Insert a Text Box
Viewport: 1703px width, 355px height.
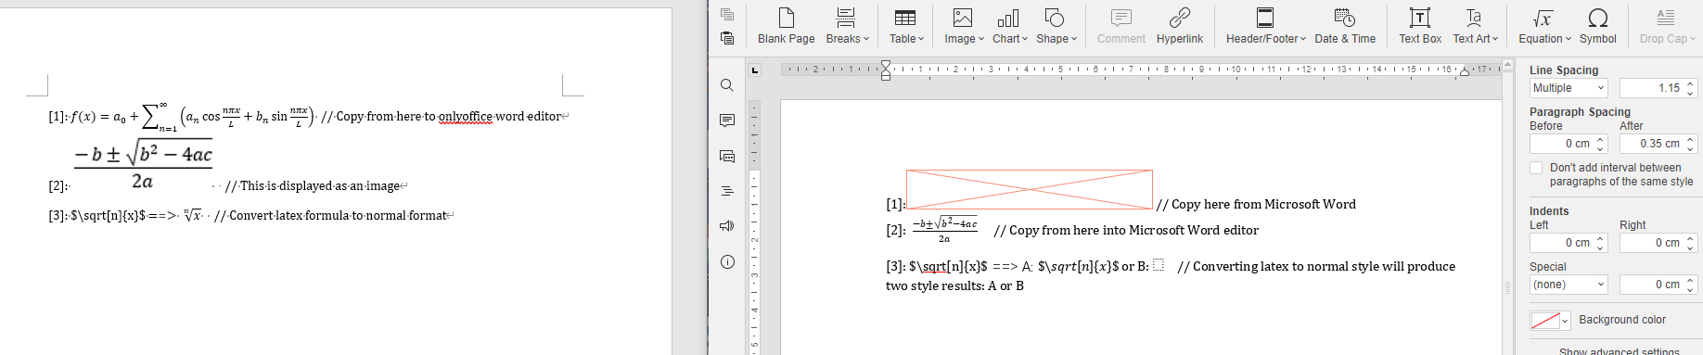pyautogui.click(x=1420, y=26)
